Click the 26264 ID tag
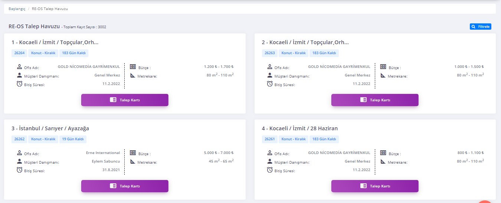501x203 pixels. [x=19, y=53]
